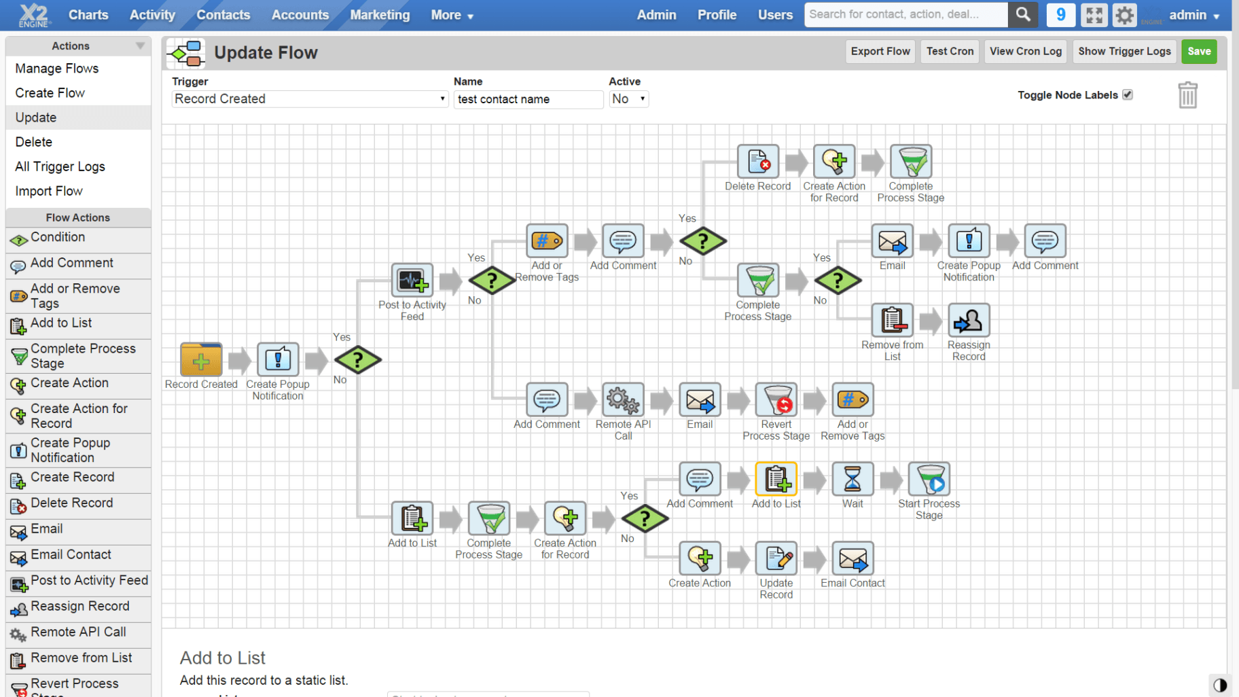Click the Reassign Record node in flow
Image resolution: width=1239 pixels, height=697 pixels.
pyautogui.click(x=969, y=320)
